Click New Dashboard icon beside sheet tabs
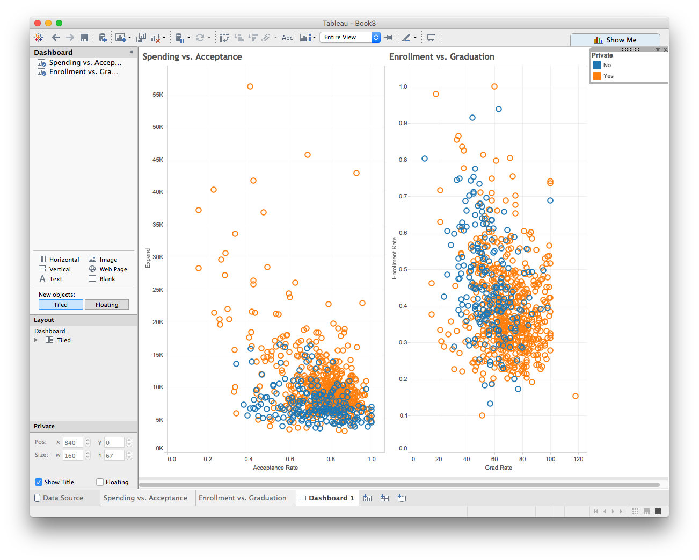This screenshot has height=560, width=699. [384, 498]
